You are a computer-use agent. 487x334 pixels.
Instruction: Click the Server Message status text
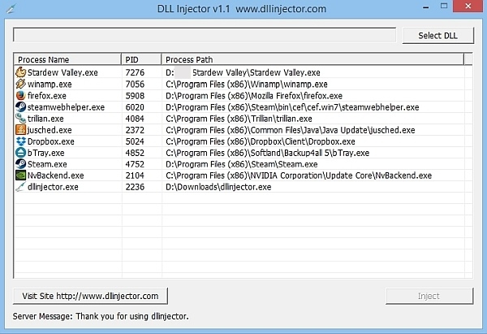click(x=101, y=316)
